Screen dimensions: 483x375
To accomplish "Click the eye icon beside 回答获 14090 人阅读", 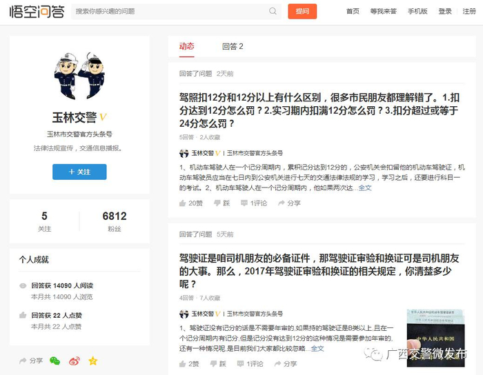I will [x=23, y=286].
